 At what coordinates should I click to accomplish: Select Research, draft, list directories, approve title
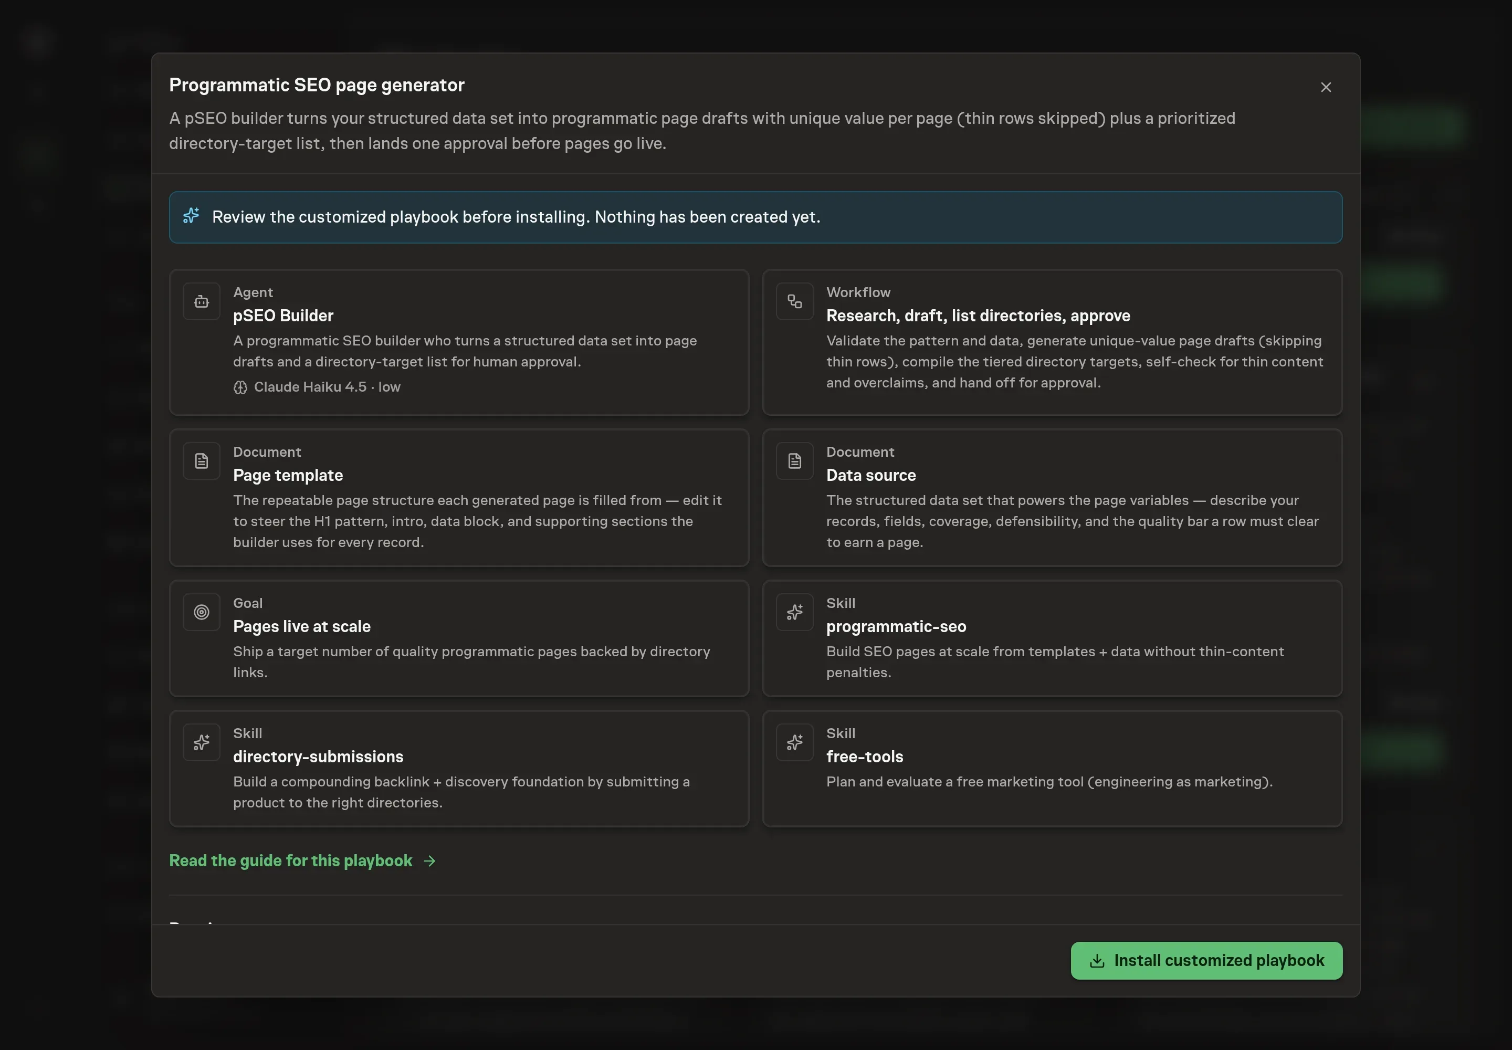click(978, 316)
